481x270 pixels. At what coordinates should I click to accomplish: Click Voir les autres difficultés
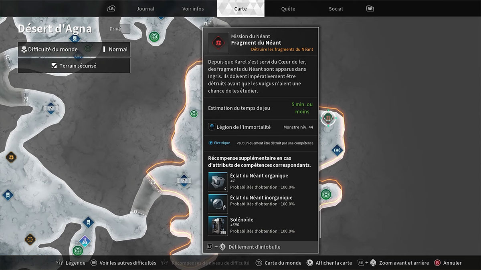coord(123,263)
